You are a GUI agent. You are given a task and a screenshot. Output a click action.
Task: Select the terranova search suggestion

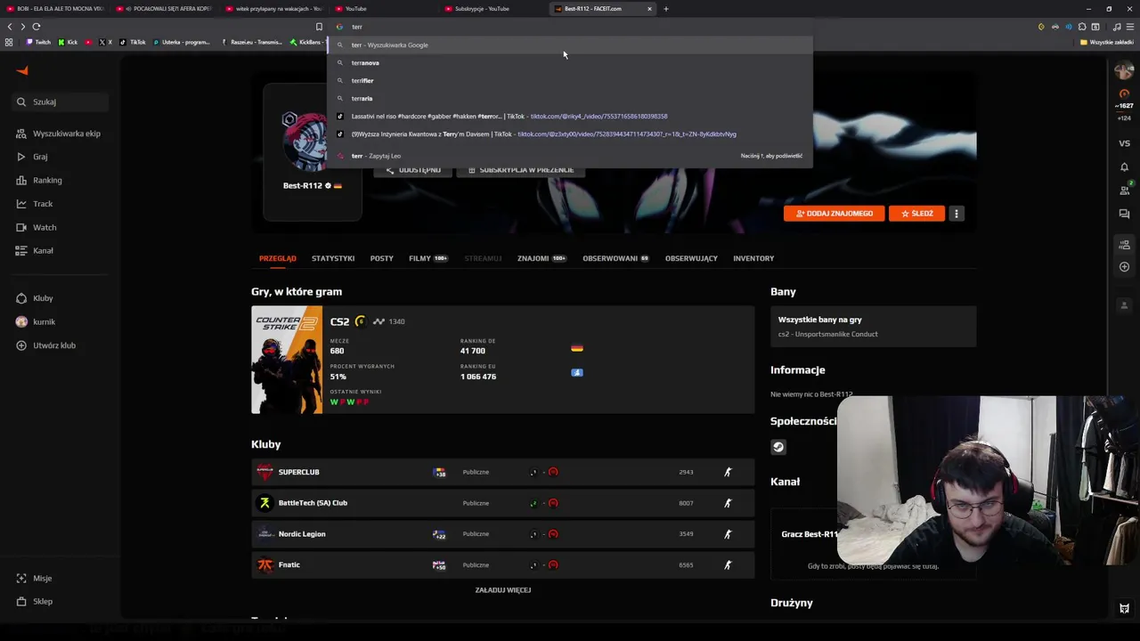coord(570,62)
